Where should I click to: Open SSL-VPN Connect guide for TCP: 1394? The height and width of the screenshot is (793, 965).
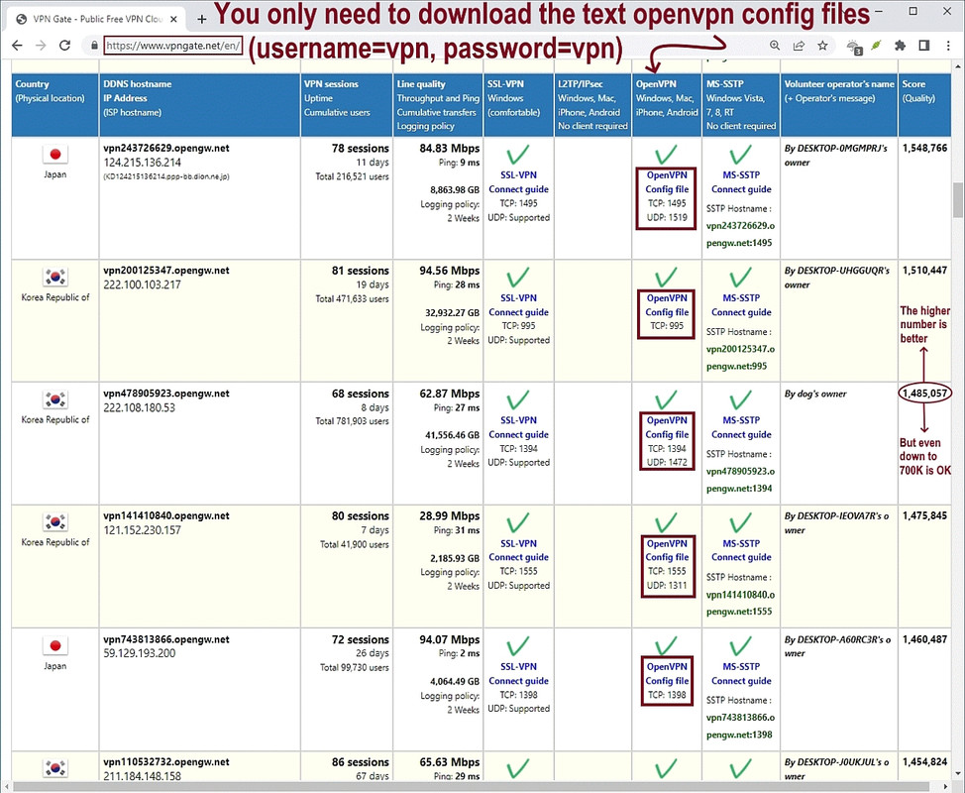pos(518,427)
